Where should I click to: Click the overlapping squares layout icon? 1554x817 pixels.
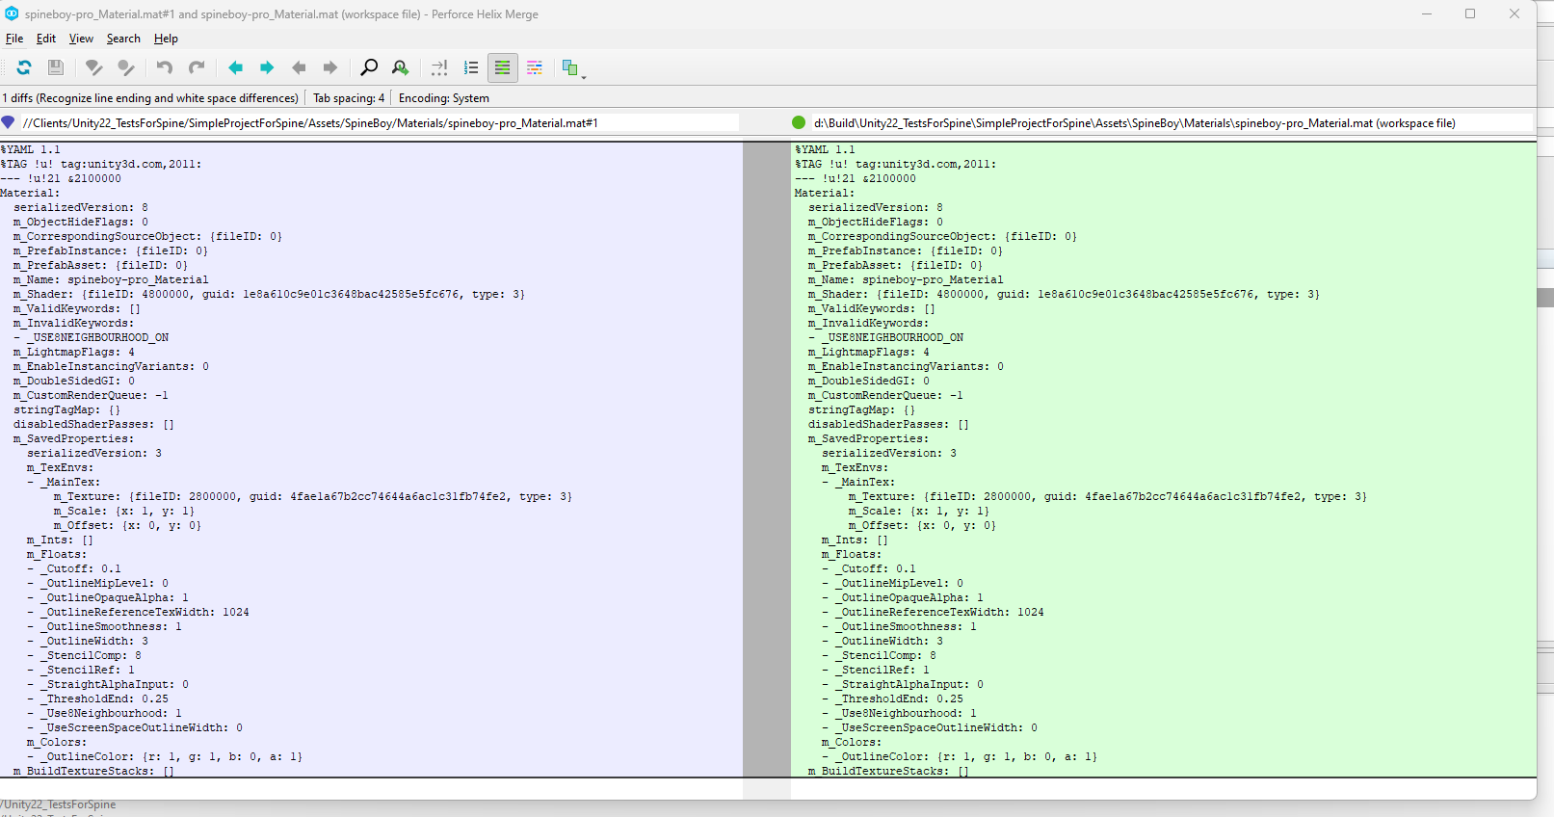coord(569,67)
